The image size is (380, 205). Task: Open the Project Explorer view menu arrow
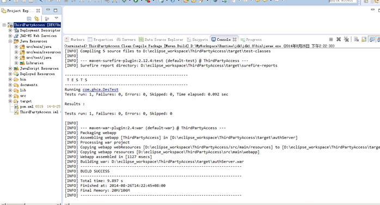click(x=56, y=18)
